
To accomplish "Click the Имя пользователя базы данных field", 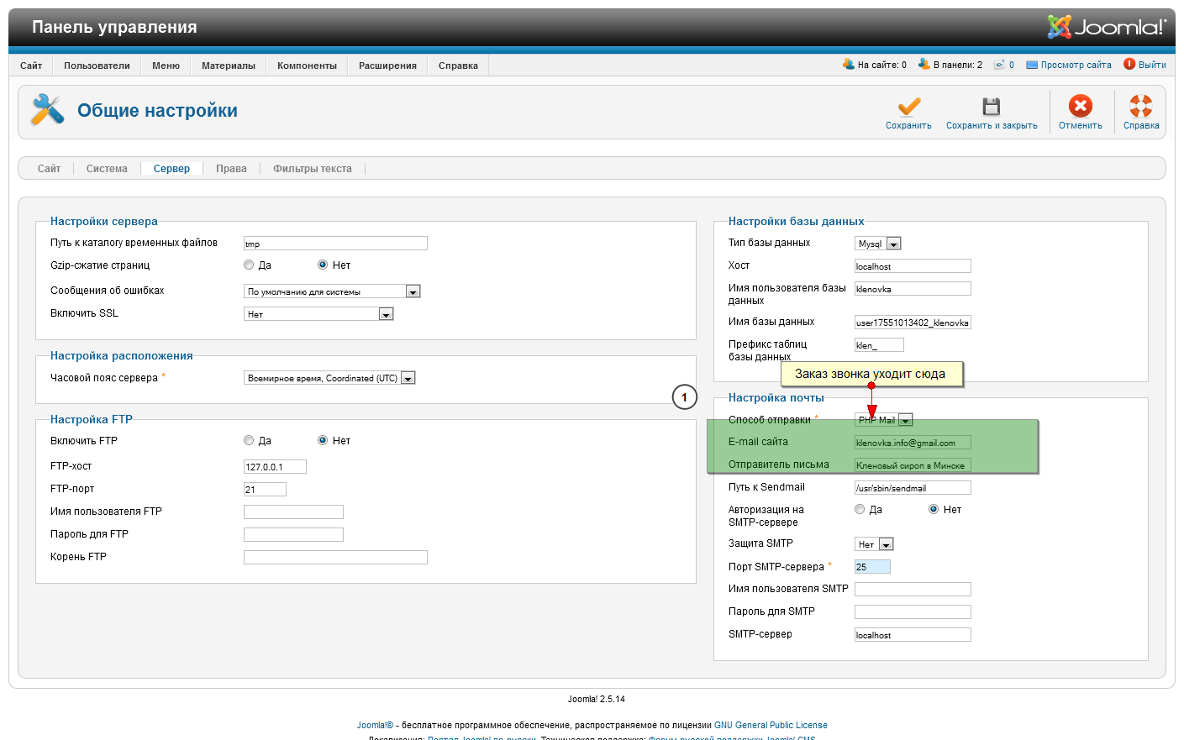I will [x=913, y=289].
